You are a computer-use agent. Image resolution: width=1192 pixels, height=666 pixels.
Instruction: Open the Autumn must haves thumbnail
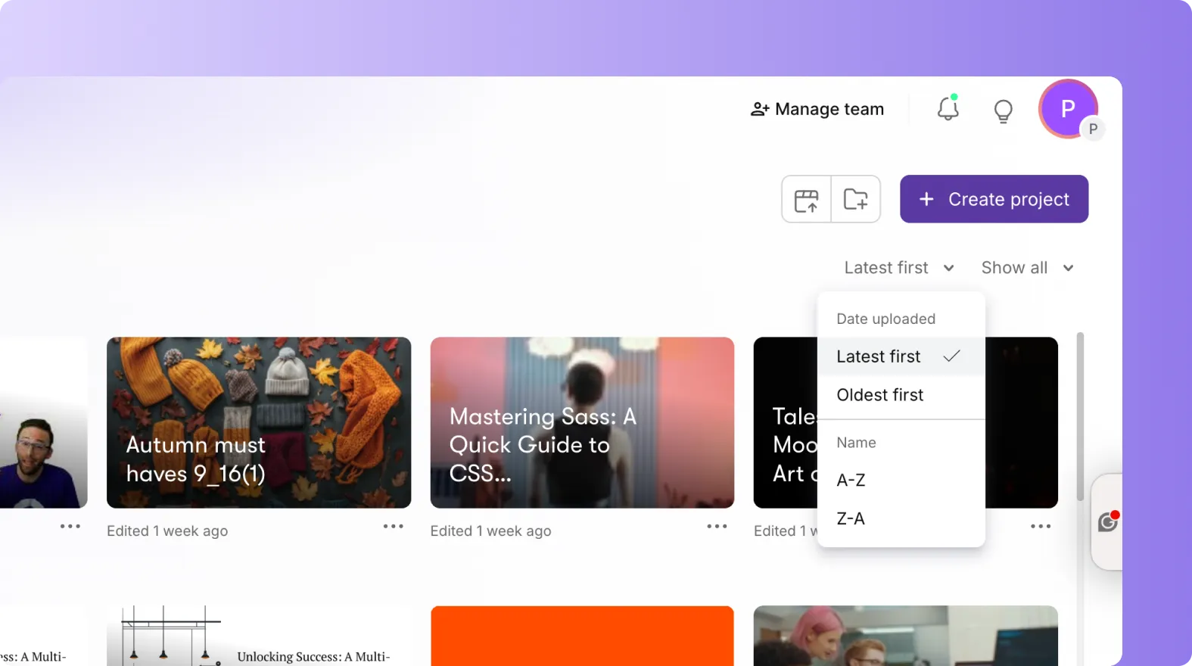tap(259, 422)
